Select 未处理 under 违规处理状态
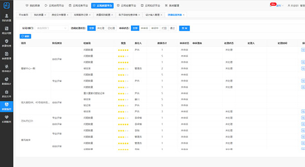The image size is (305, 167). coord(101,28)
